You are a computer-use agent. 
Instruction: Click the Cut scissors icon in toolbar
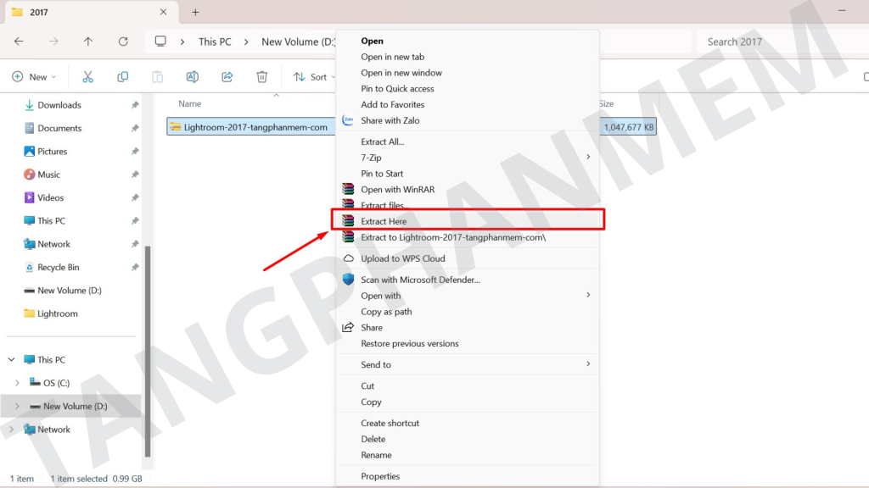[x=87, y=77]
